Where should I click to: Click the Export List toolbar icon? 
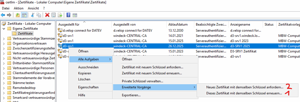60,15
